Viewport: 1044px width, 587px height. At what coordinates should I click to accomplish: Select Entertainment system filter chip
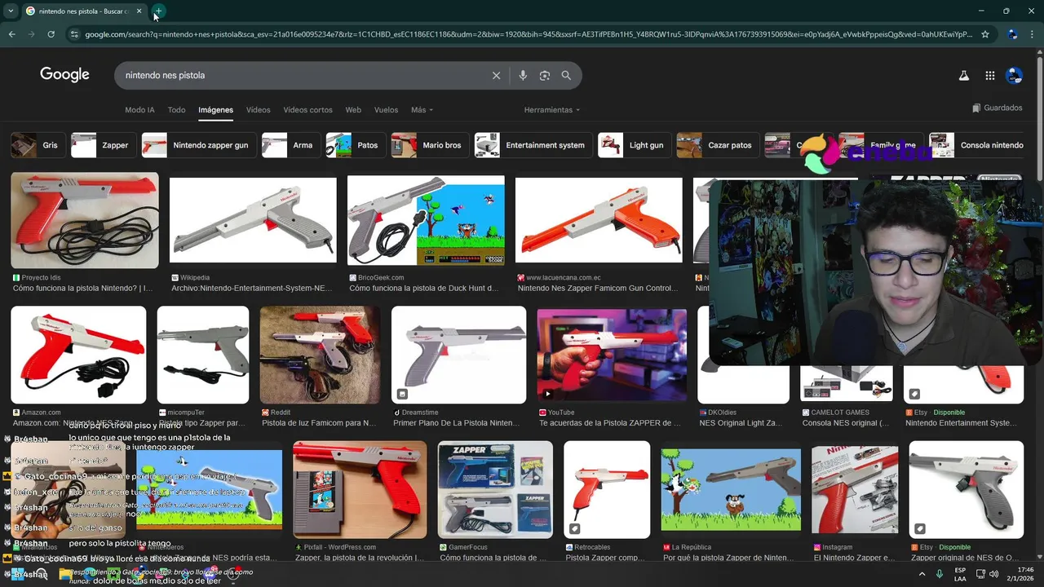tap(532, 145)
